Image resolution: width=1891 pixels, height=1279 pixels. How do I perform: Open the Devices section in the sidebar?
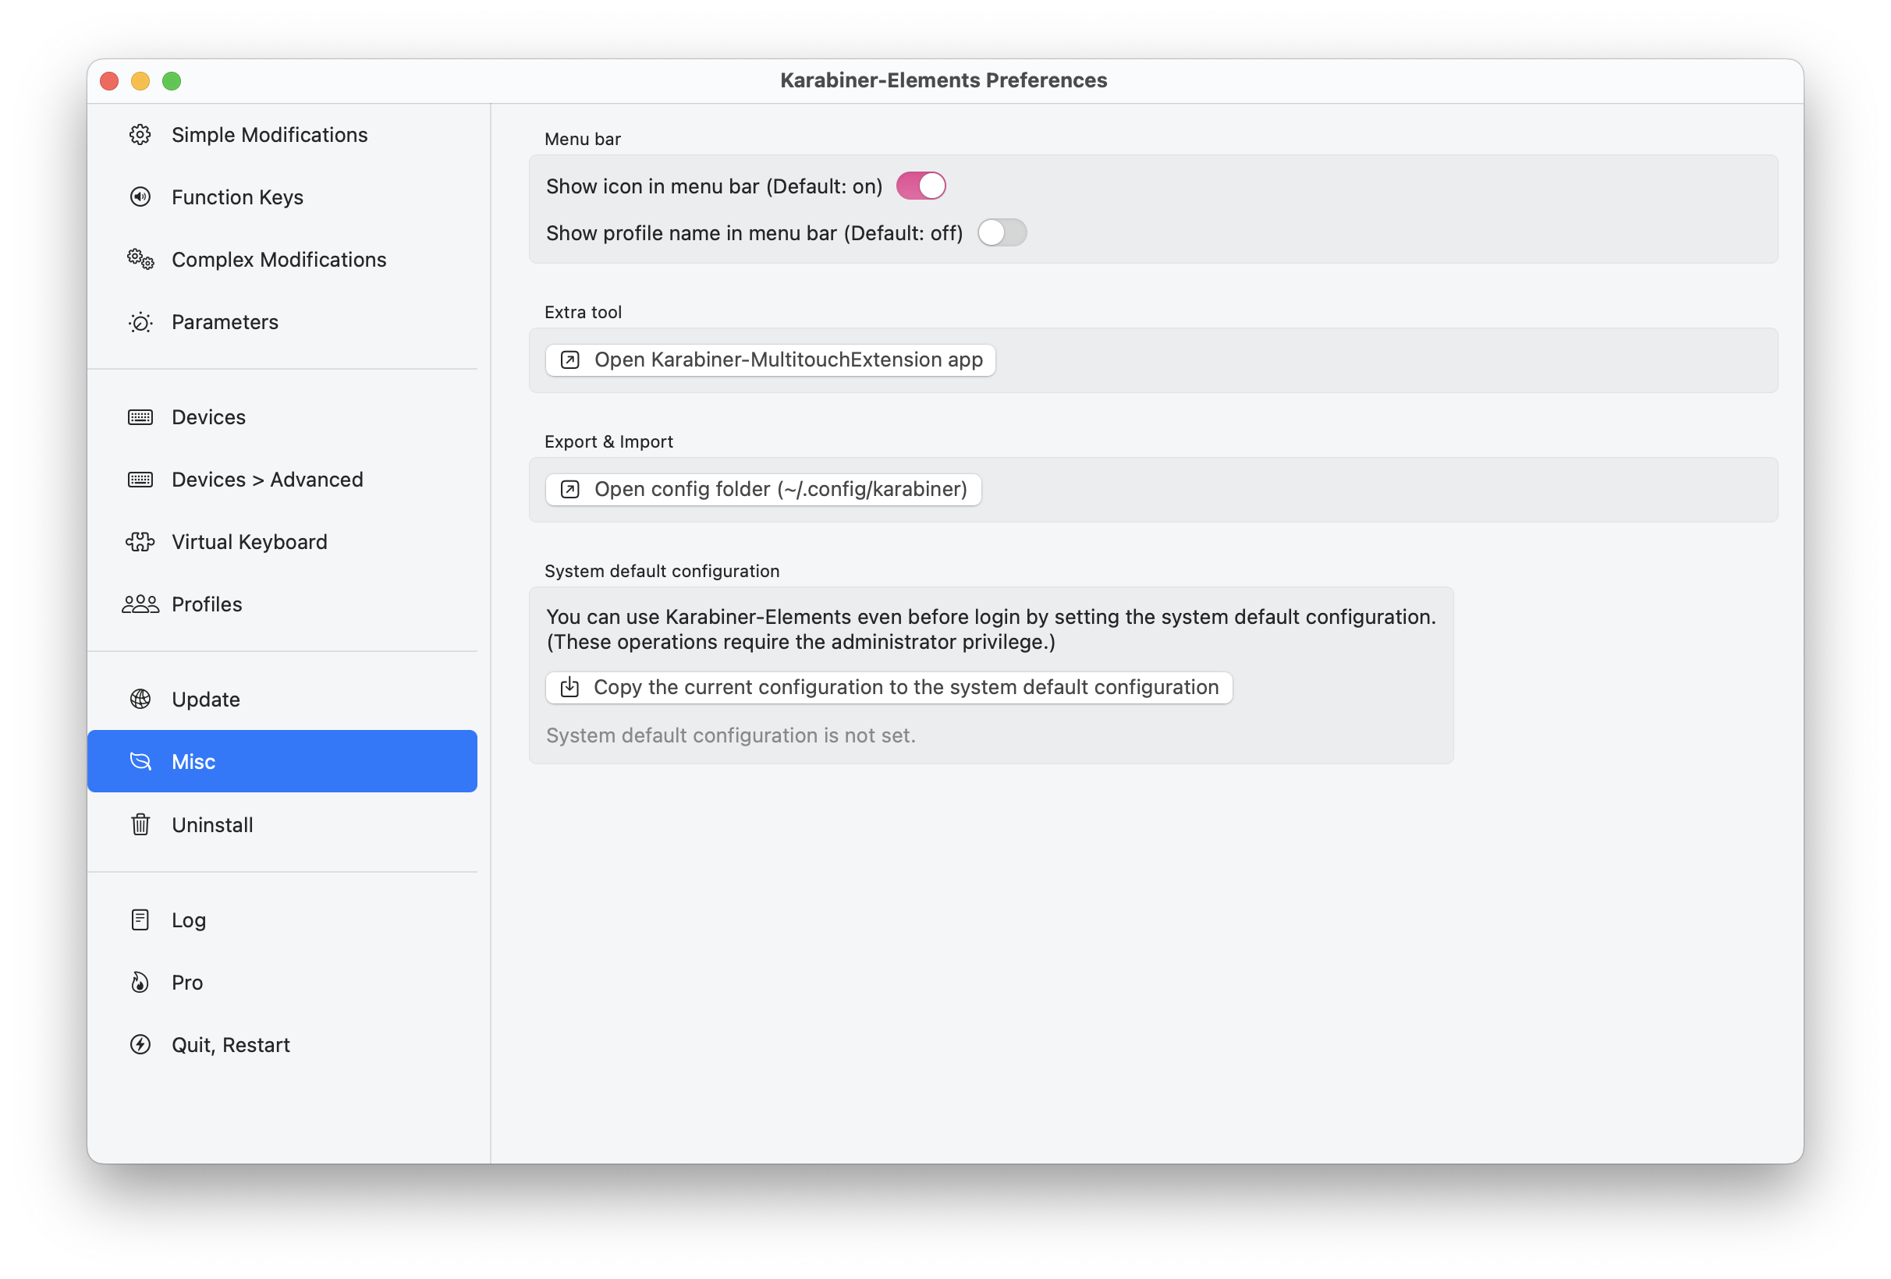tap(208, 417)
